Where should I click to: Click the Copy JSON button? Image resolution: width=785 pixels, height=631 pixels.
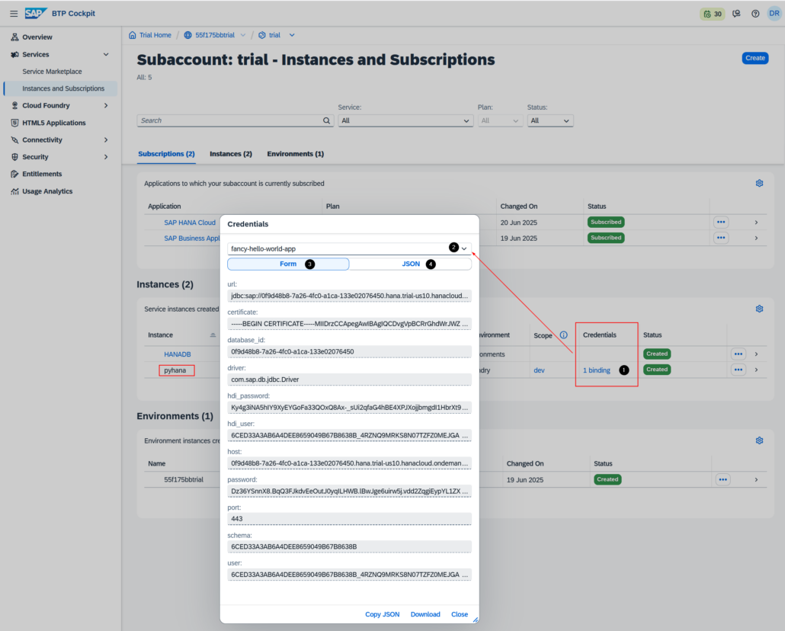pos(383,614)
